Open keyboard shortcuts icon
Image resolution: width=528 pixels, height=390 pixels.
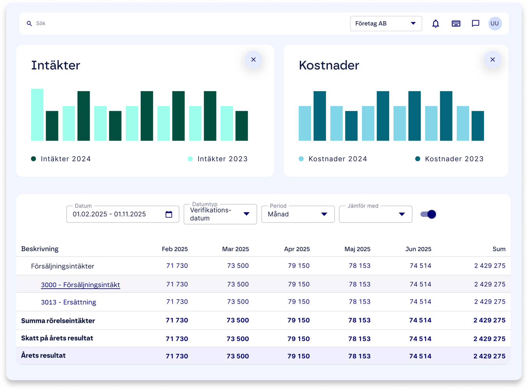tap(456, 24)
